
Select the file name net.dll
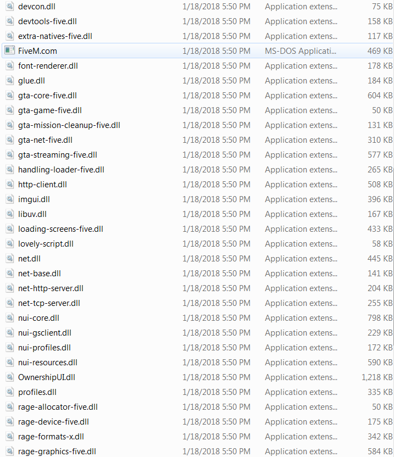pos(29,259)
